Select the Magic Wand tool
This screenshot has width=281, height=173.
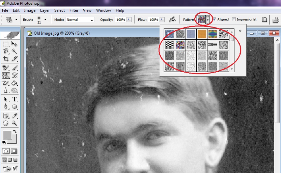[x=14, y=51]
